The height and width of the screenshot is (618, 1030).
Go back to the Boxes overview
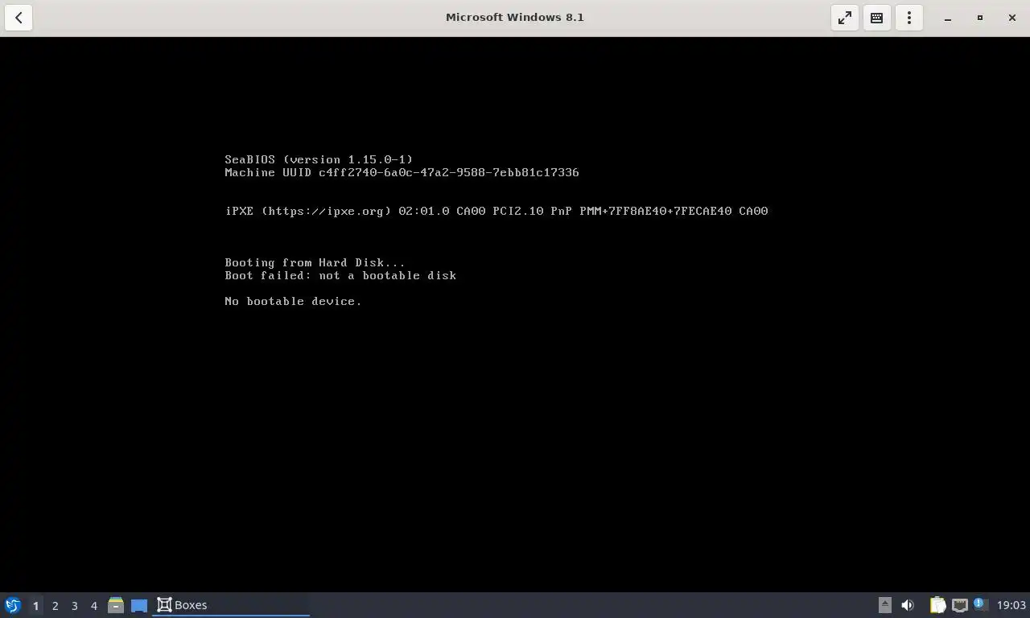[x=19, y=17]
